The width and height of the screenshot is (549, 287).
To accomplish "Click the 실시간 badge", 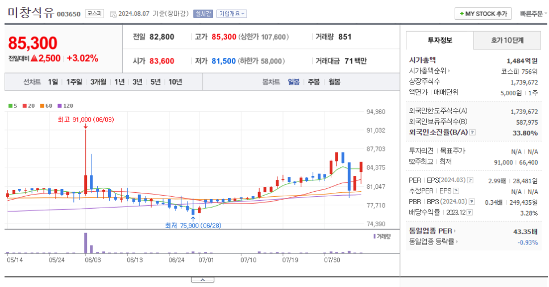I will (203, 14).
